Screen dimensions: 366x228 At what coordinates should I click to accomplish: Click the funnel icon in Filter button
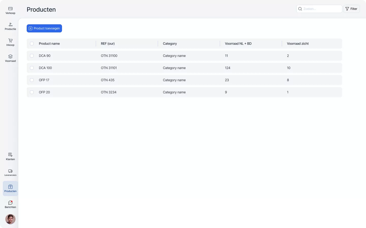pos(347,9)
